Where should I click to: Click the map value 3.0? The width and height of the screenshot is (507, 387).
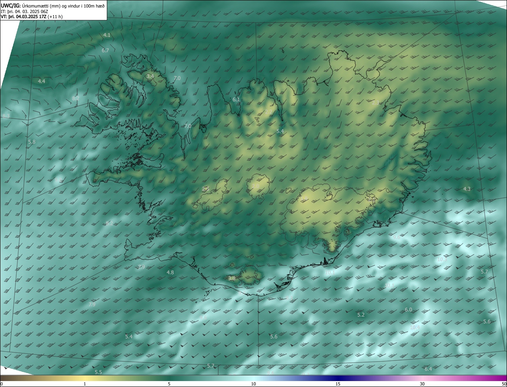(232, 279)
